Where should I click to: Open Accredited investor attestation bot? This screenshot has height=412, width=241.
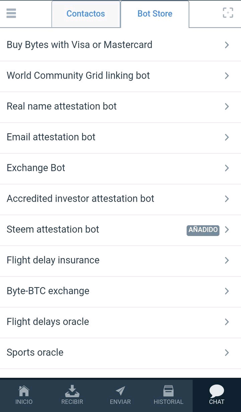click(120, 199)
